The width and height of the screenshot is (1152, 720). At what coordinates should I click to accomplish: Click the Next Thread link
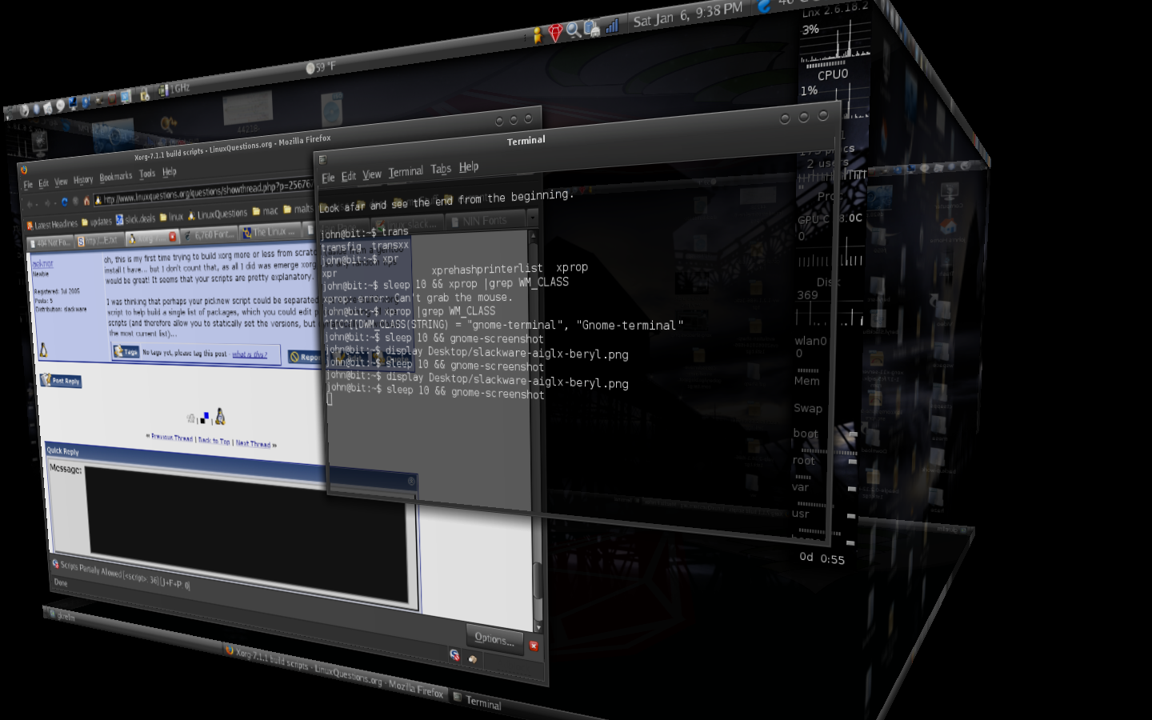point(253,443)
